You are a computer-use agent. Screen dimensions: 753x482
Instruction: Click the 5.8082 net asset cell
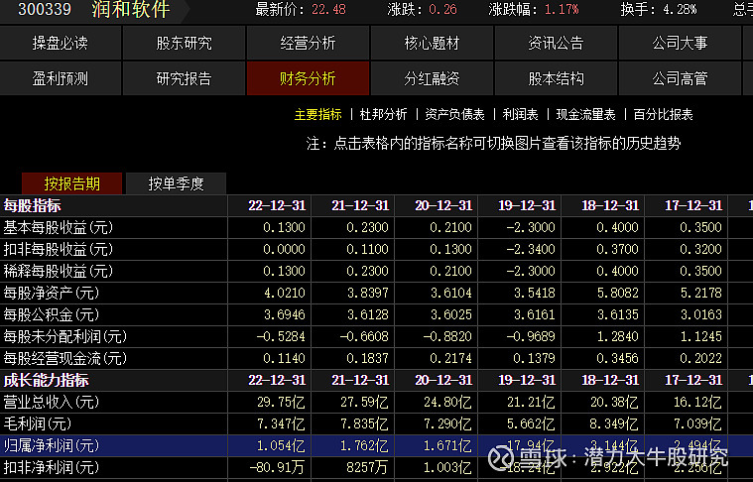tap(617, 293)
